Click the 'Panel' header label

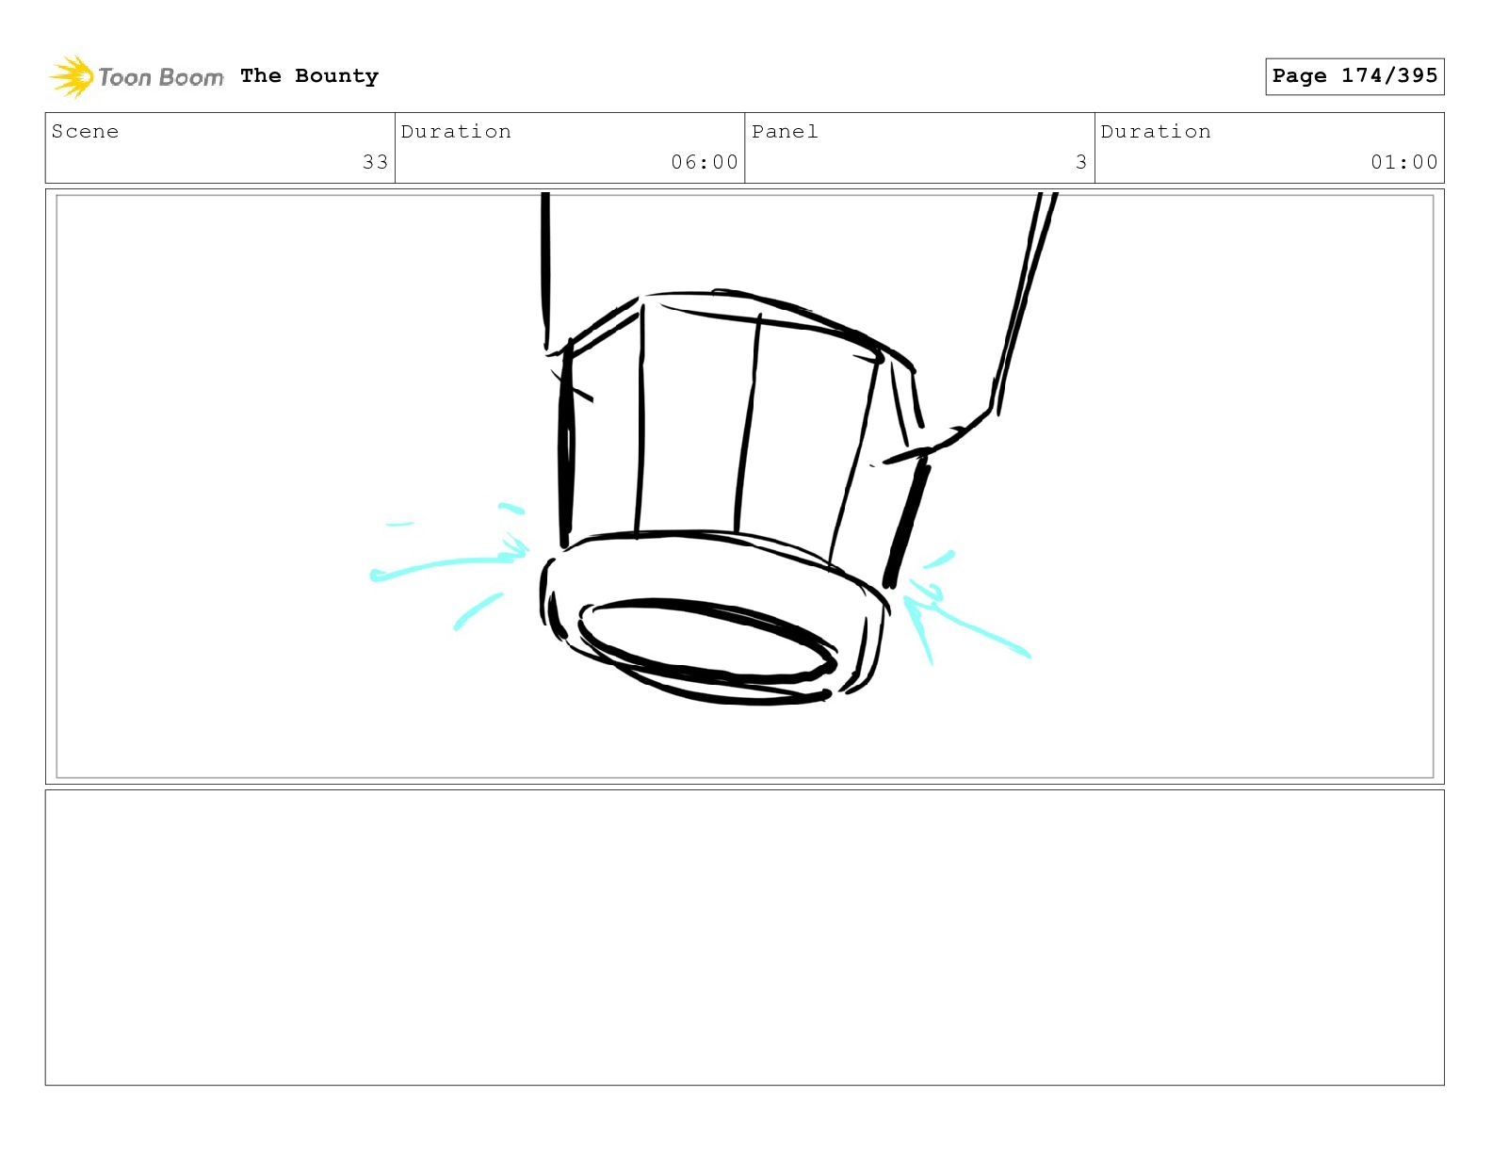(785, 131)
